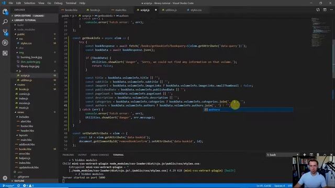Open addbook.hbs in the file tree

point(27,144)
